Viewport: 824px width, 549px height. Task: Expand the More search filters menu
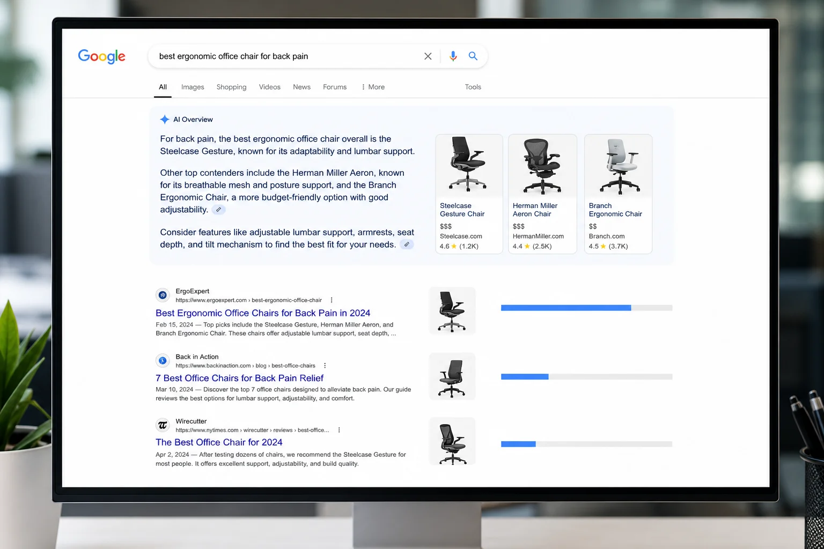pos(373,87)
